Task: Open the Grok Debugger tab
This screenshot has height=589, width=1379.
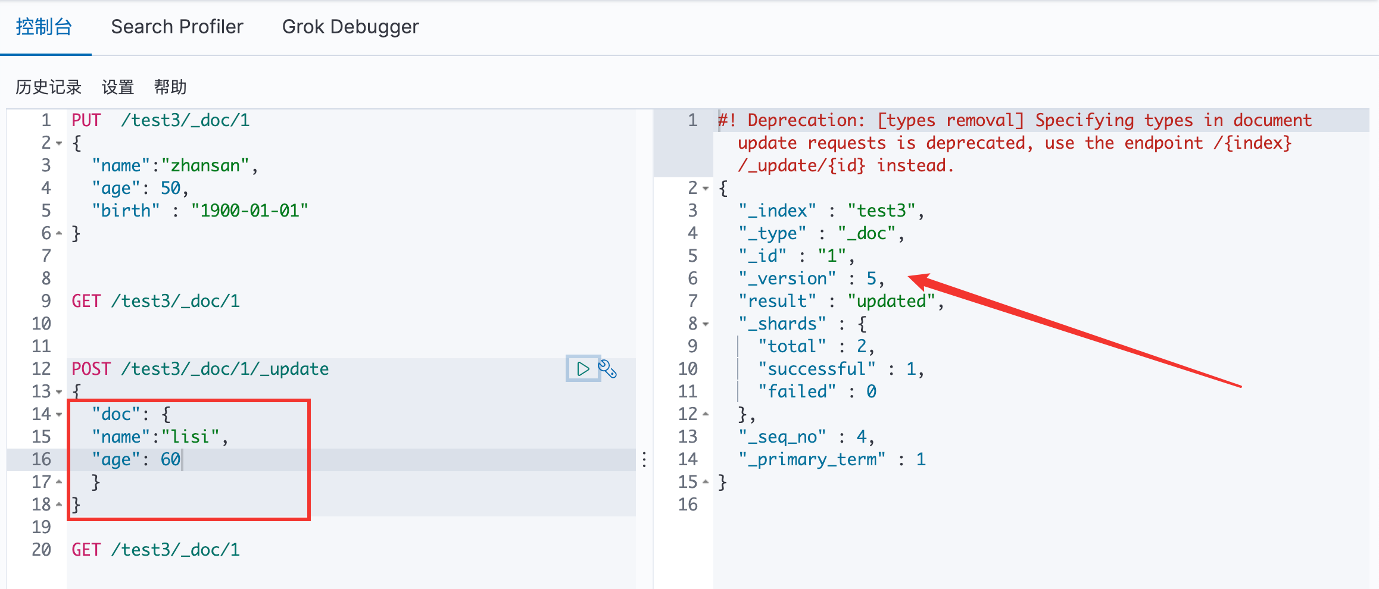Action: coord(350,27)
